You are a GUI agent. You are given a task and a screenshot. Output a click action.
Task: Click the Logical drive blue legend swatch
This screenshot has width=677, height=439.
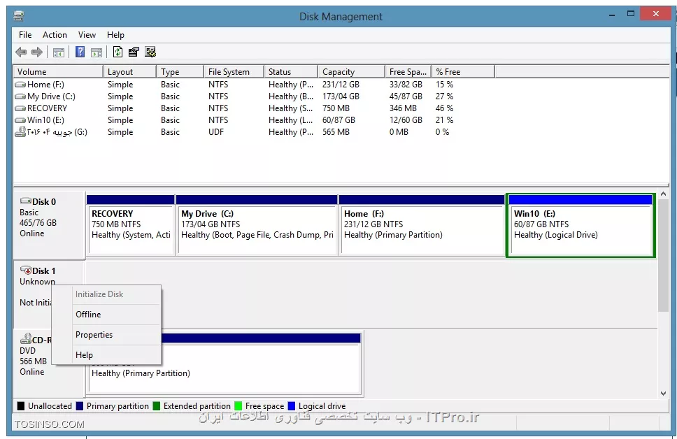(292, 406)
